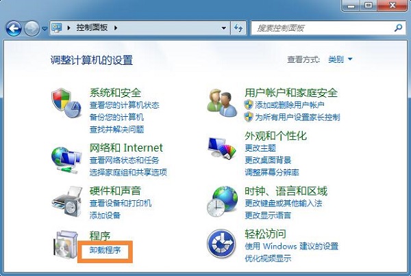Image resolution: width=411 pixels, height=276 pixels.
Task: Open the 用户帐户和家庭安全 people icon
Action: (222, 103)
